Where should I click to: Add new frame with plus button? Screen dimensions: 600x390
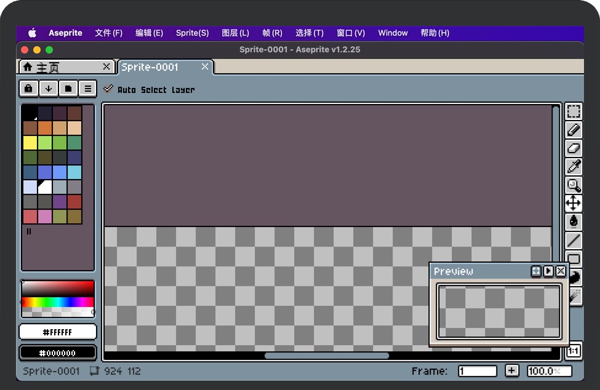511,370
